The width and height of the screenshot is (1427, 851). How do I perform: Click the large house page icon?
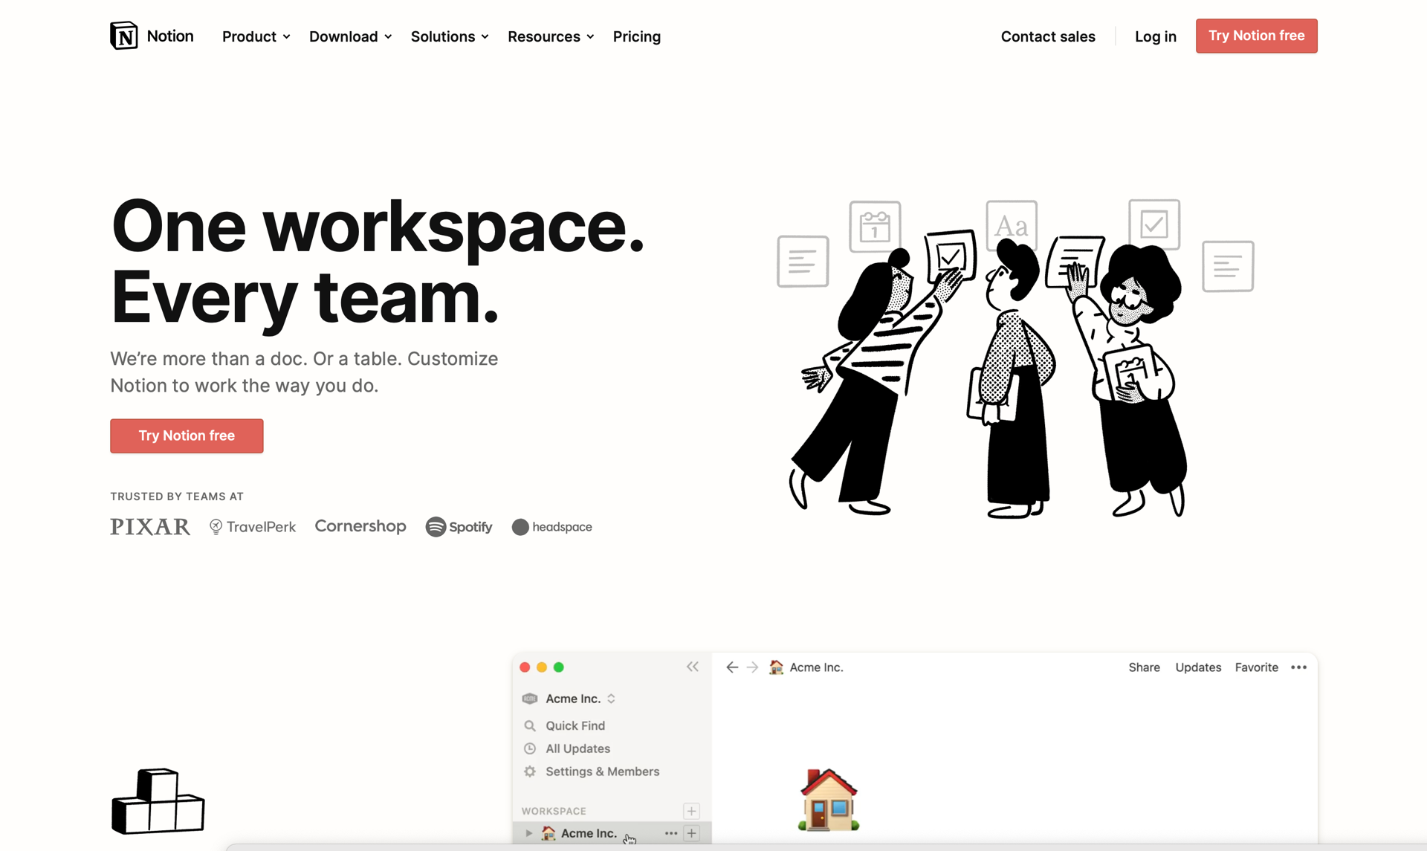(829, 800)
